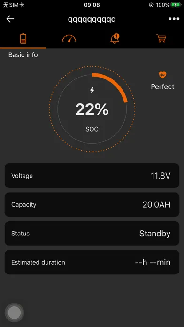The height and width of the screenshot is (327, 184).
Task: Select the battery Basic info tab icon
Action: (23, 39)
